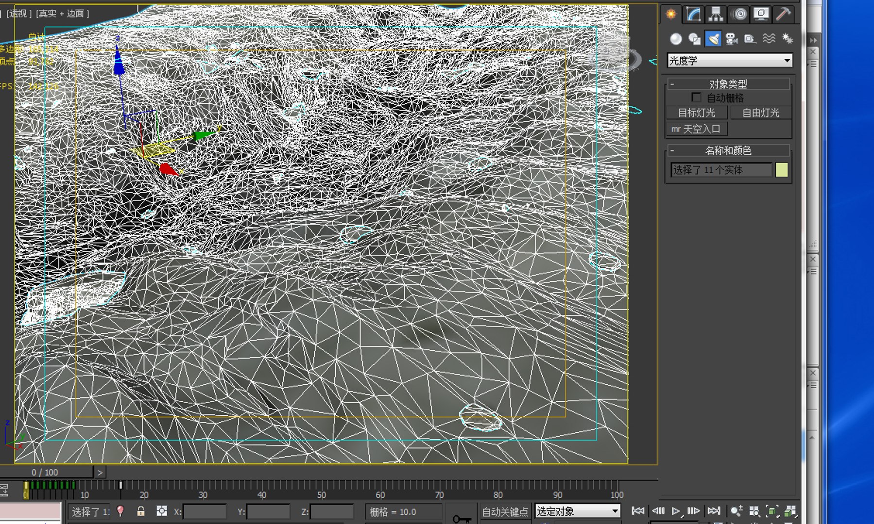Toggle 自动关键点 auto key mode
The width and height of the screenshot is (874, 524).
click(505, 511)
